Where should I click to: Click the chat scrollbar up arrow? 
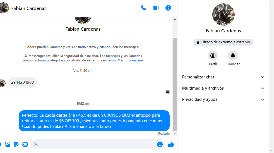tap(175, 20)
